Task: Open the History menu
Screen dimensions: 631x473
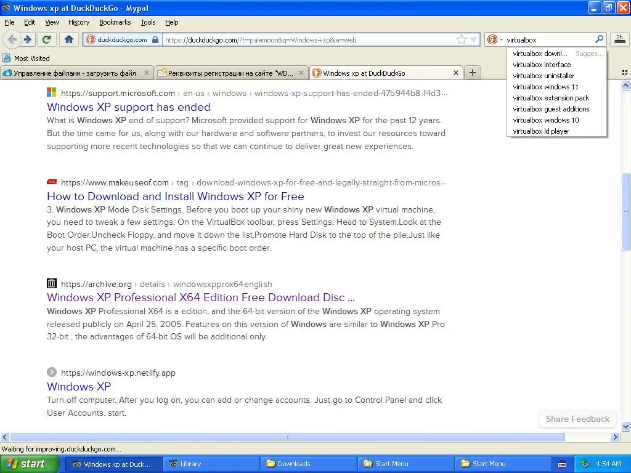Action: pos(78,22)
